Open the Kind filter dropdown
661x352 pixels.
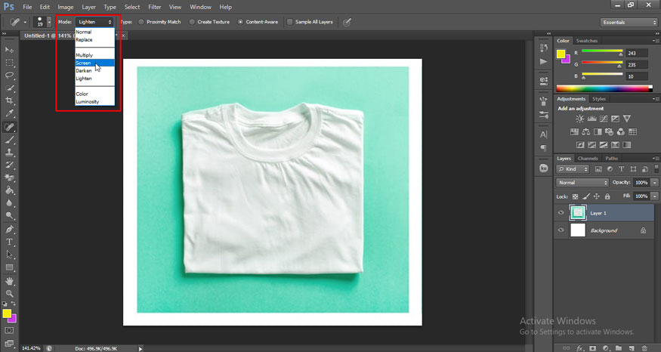click(573, 169)
